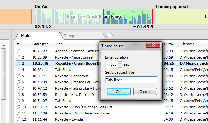Click the music note icon of track 1

click(19, 51)
